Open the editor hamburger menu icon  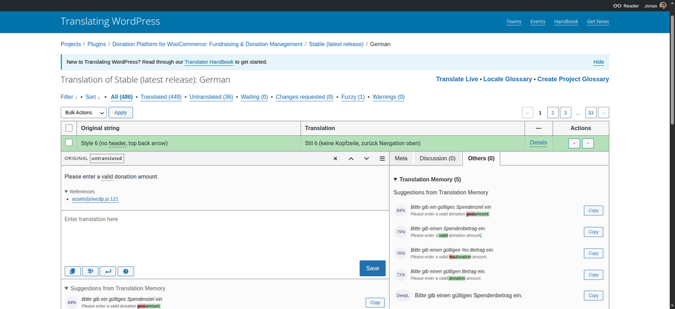(382, 158)
